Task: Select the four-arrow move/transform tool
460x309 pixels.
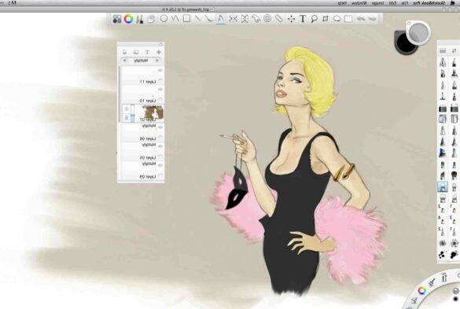Action: 291,19
